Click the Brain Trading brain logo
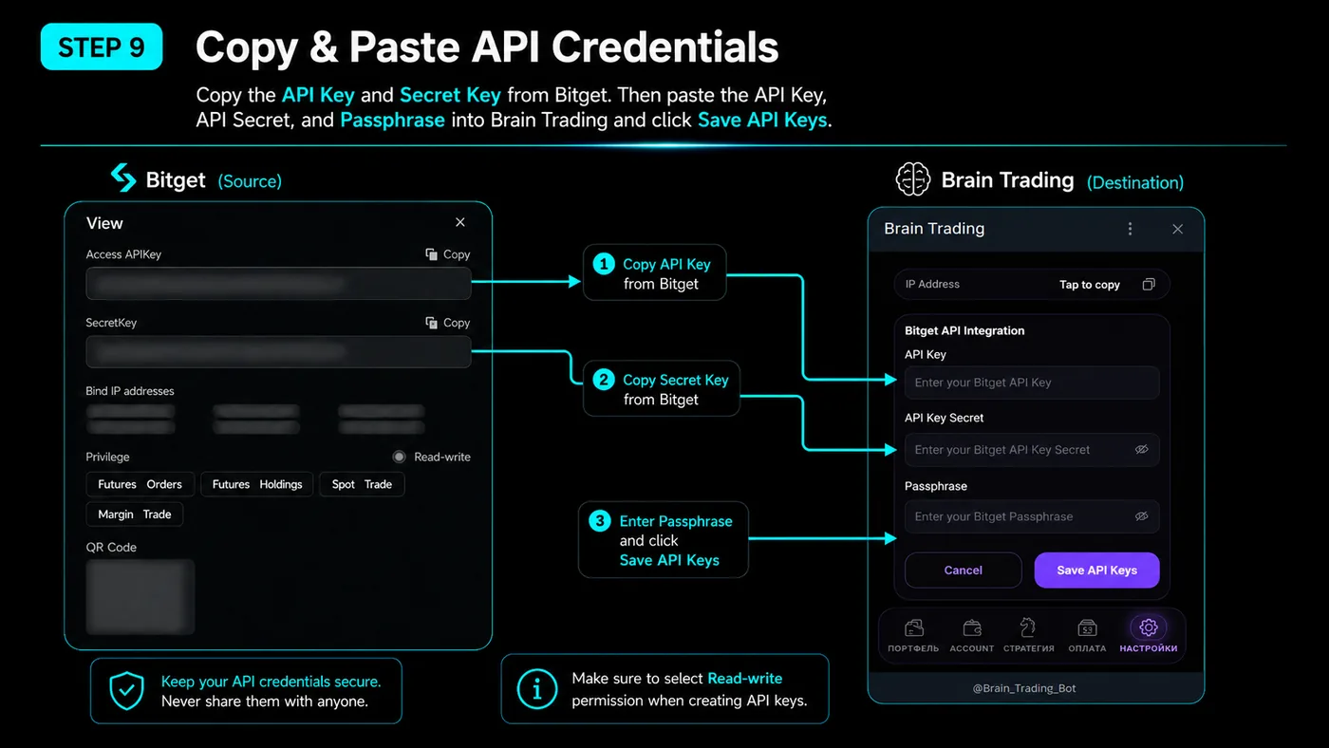The height and width of the screenshot is (748, 1329). tap(913, 178)
